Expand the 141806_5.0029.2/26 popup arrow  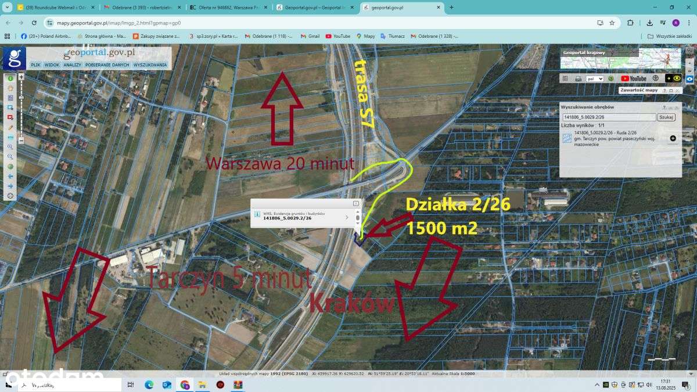point(346,217)
